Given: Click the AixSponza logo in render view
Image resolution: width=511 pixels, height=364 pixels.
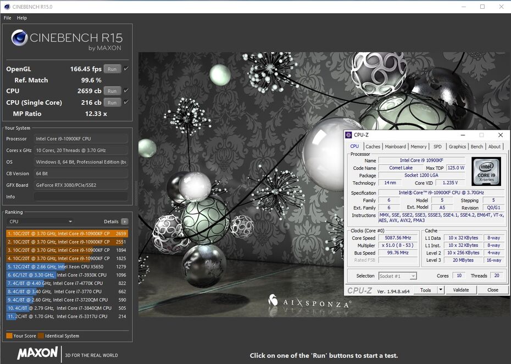Looking at the screenshot, I should tap(273, 301).
